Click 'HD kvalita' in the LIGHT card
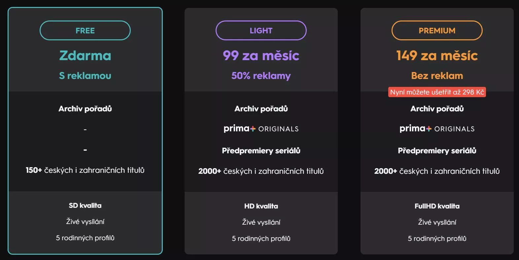 pos(261,206)
